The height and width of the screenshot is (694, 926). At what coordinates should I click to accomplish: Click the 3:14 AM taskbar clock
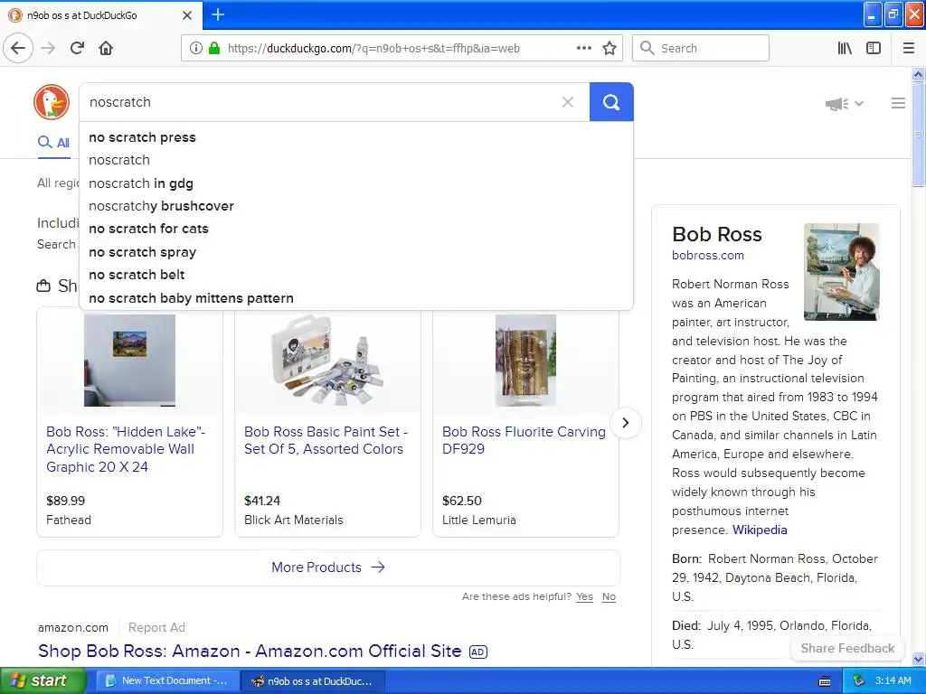(893, 681)
